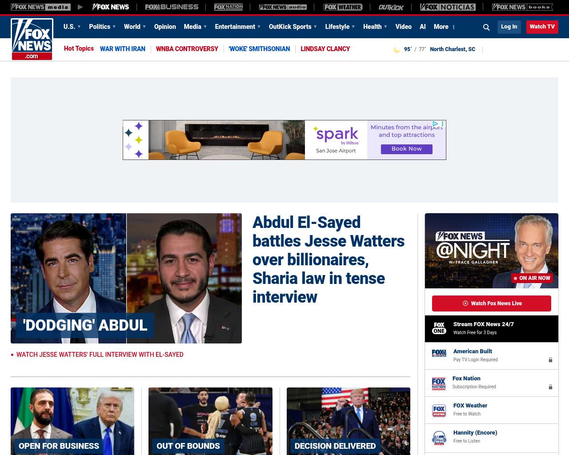Click the Log In button
Screen dimensions: 569x455
[509, 27]
